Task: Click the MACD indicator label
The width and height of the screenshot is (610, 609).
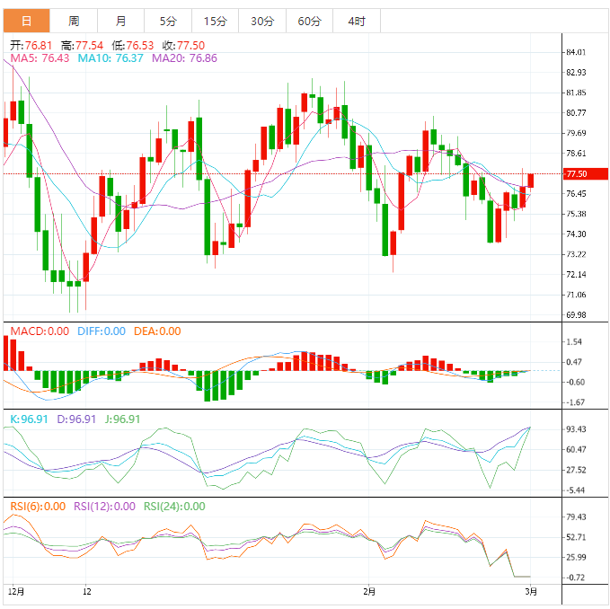Action: [x=40, y=331]
